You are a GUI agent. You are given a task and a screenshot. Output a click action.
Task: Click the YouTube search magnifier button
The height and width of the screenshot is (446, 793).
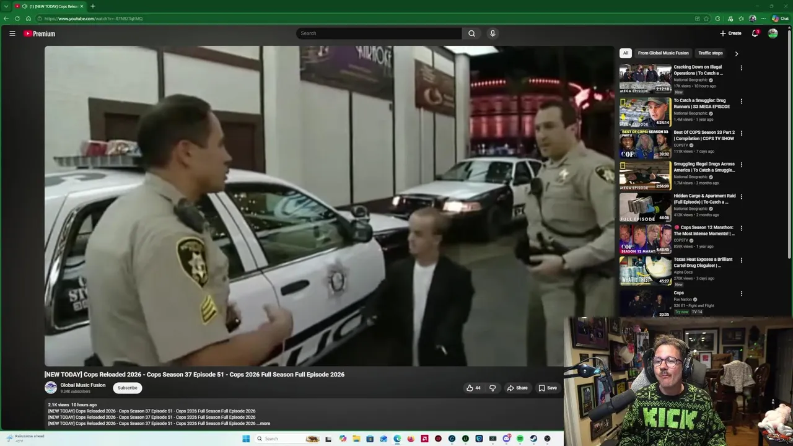click(471, 33)
